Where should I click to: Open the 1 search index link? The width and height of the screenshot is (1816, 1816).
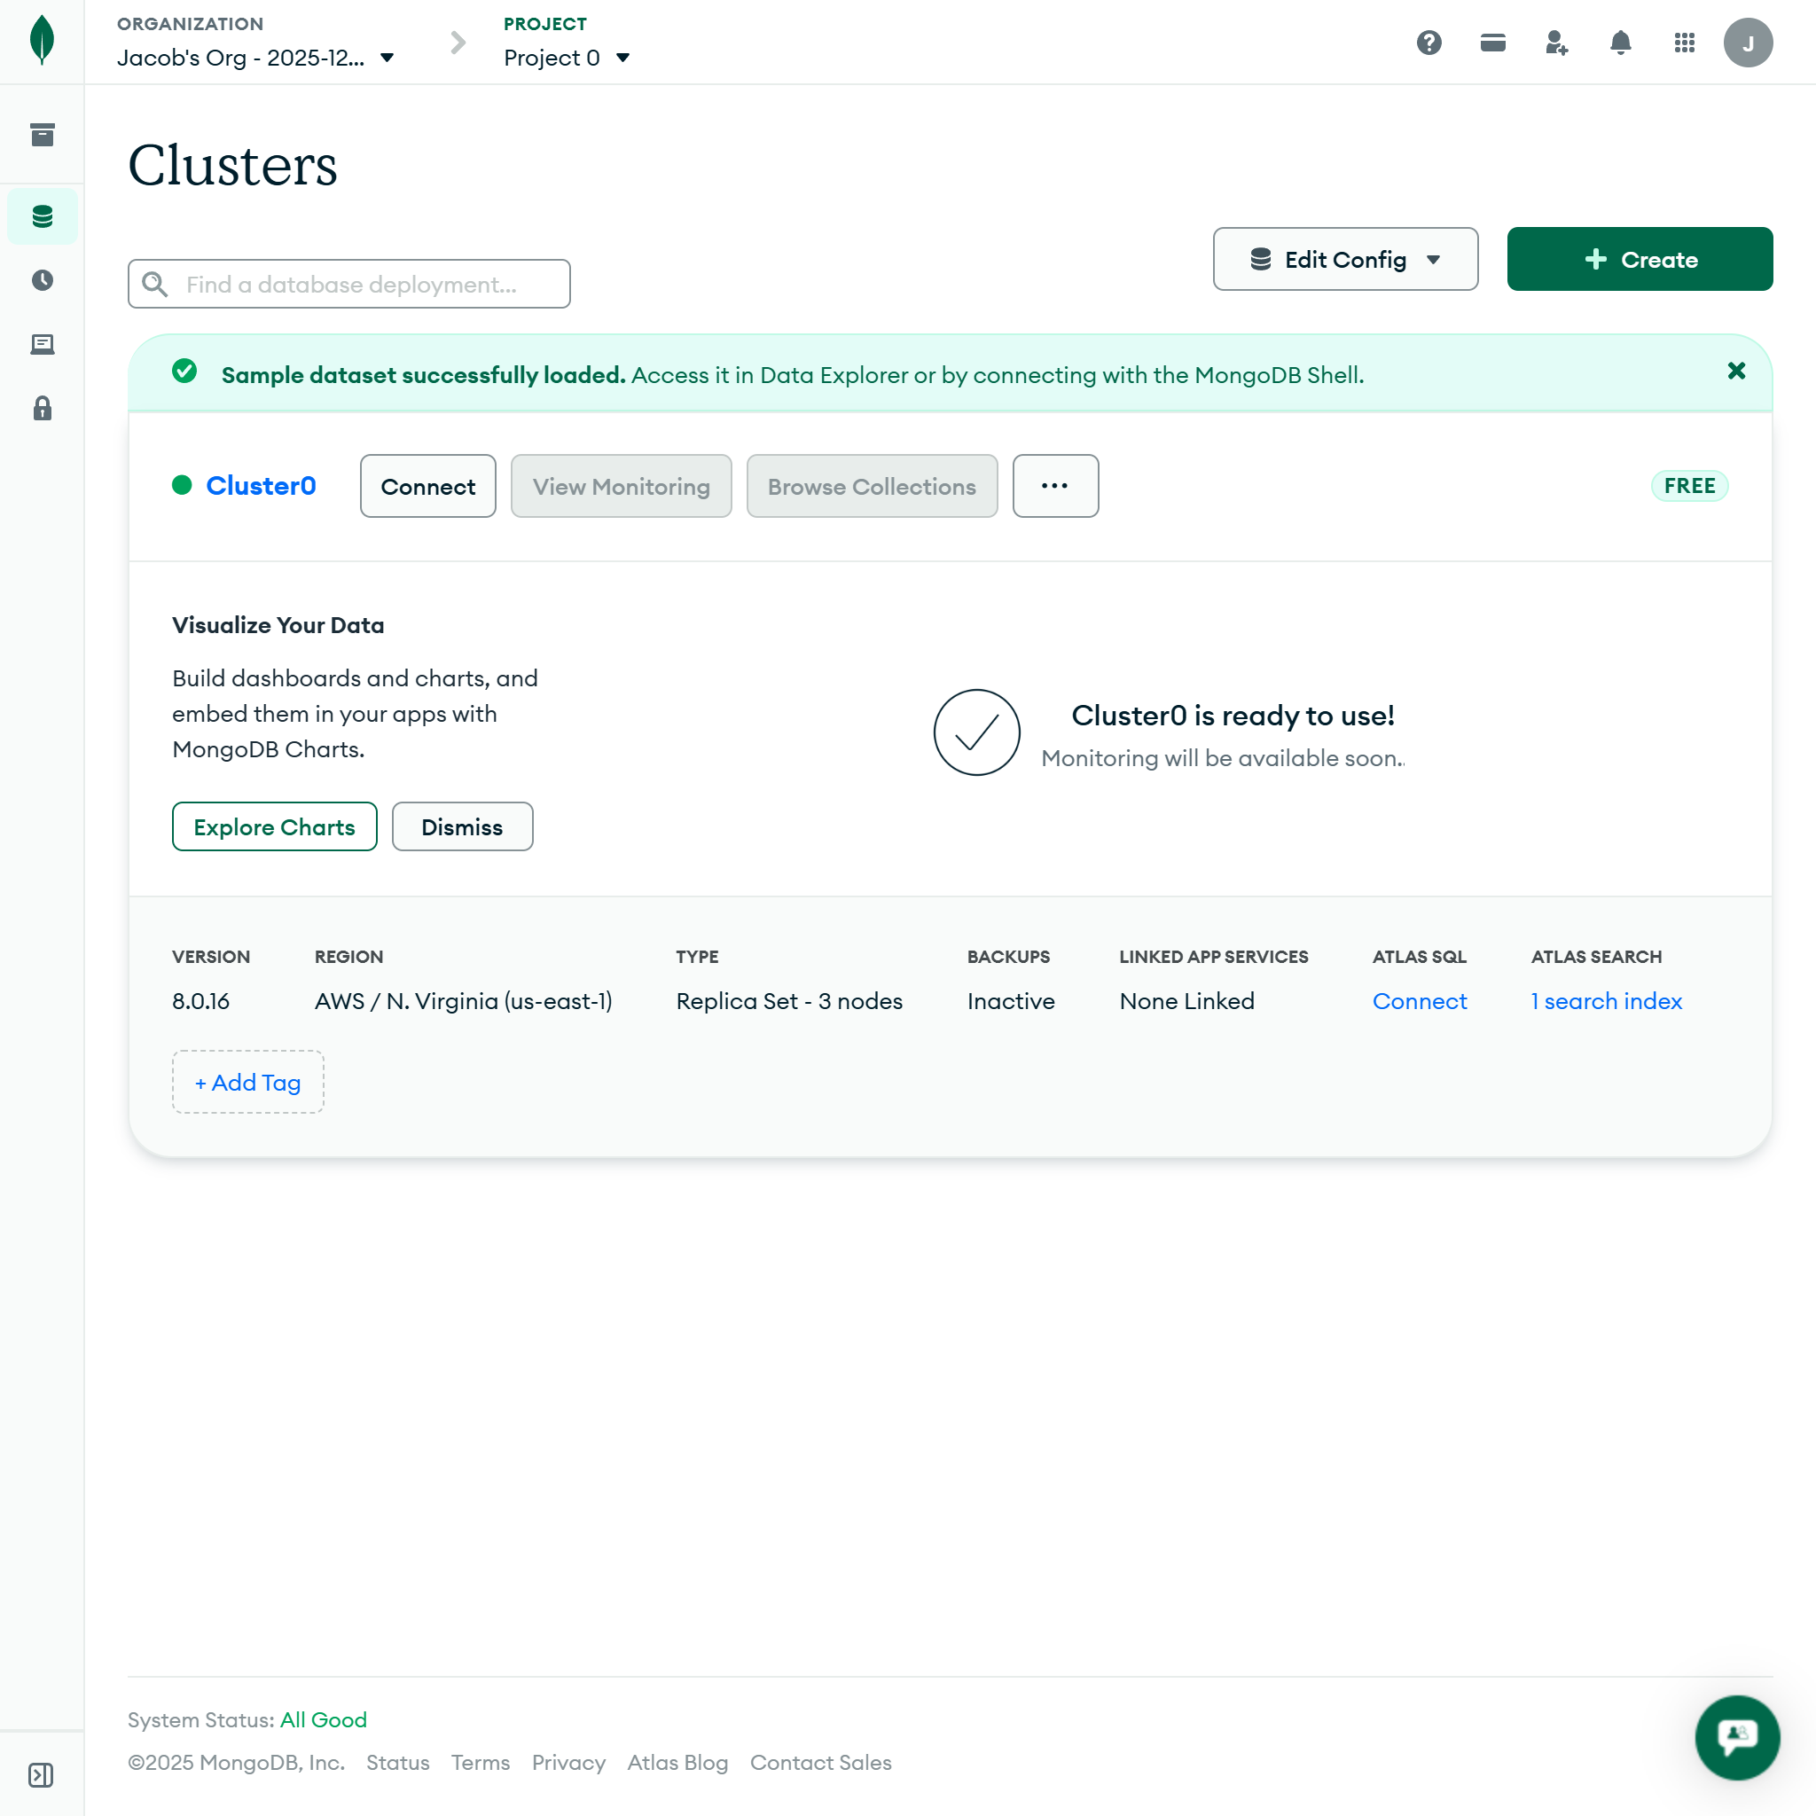(1606, 1001)
